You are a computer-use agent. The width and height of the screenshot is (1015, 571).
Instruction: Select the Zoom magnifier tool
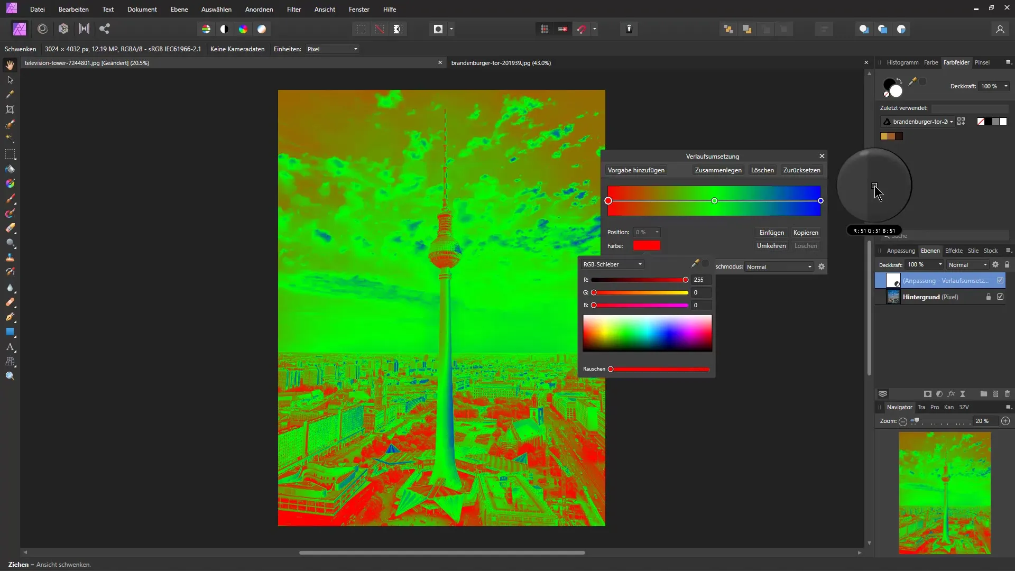10,376
